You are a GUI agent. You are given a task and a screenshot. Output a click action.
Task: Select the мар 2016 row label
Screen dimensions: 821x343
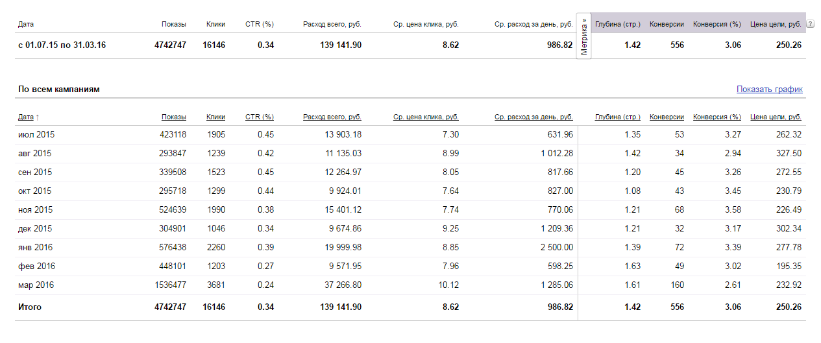[36, 285]
